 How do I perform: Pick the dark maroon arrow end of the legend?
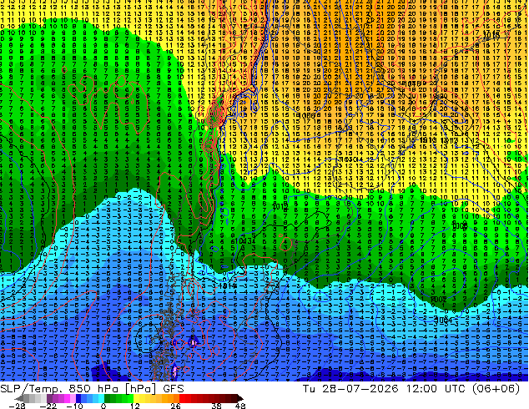coord(240,398)
